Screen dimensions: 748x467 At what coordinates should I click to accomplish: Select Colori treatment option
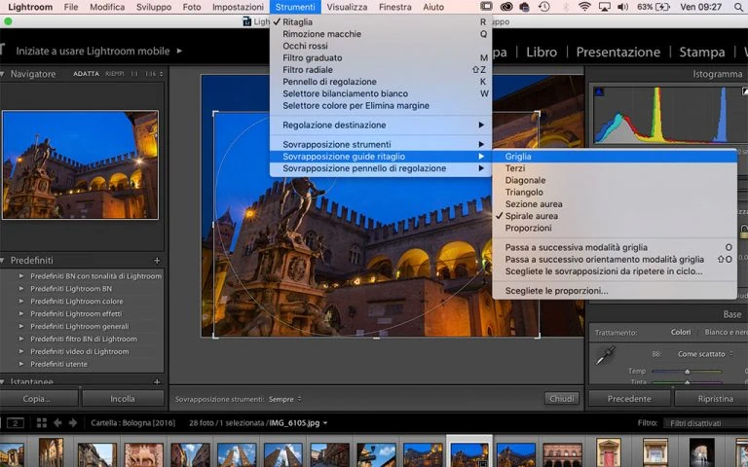pyautogui.click(x=681, y=332)
